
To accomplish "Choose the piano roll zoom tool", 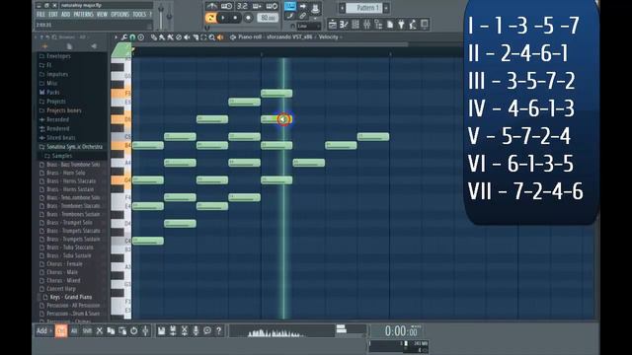I will click(x=212, y=37).
